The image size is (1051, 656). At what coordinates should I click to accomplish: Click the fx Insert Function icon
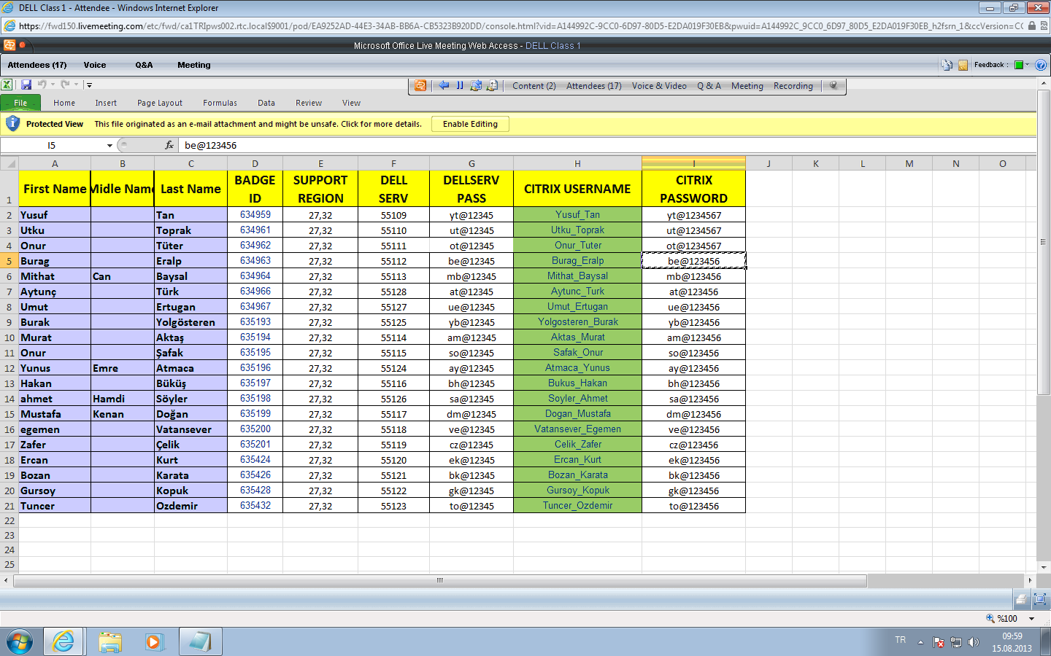click(169, 145)
